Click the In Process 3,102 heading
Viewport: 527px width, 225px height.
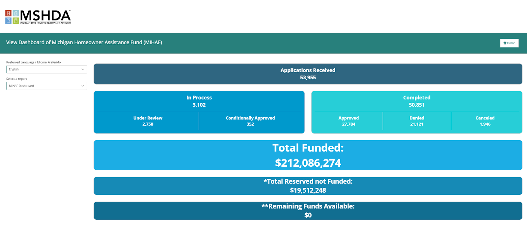(199, 101)
